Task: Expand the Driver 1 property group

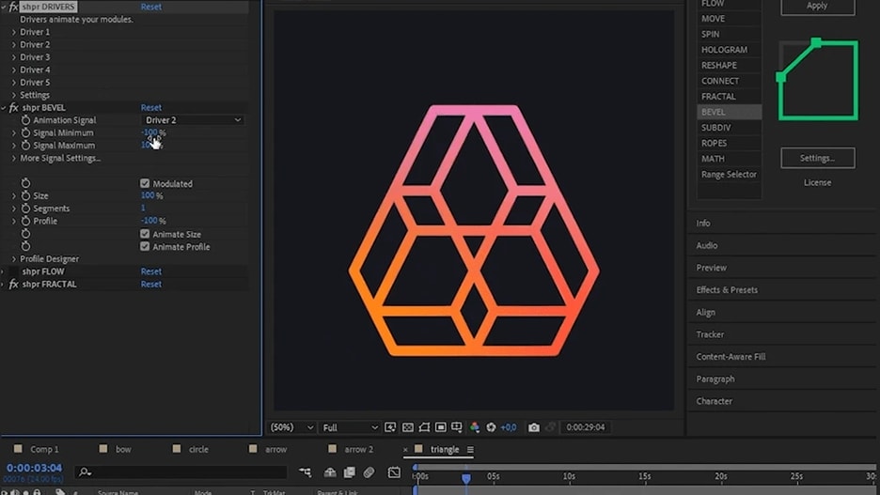Action: [13, 32]
